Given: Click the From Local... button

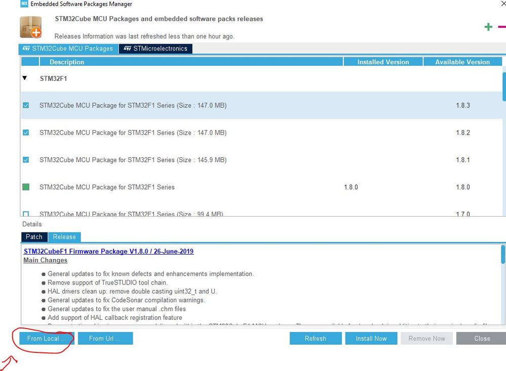Looking at the screenshot, I should 47,339.
